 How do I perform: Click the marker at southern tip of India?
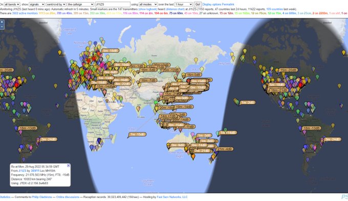pos(138,108)
